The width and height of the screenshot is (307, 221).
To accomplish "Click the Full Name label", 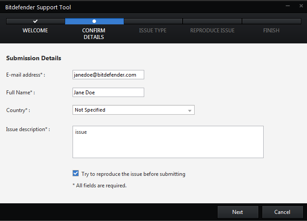I will [x=20, y=93].
